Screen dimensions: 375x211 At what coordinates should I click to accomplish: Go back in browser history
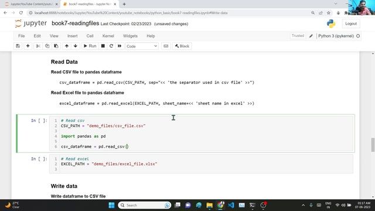[5, 13]
